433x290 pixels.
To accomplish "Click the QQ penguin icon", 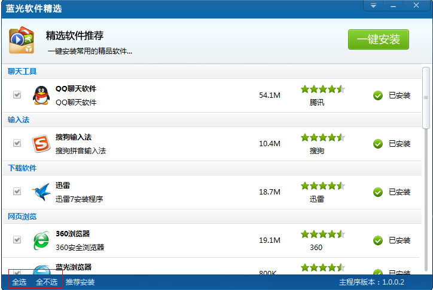I will (x=41, y=95).
